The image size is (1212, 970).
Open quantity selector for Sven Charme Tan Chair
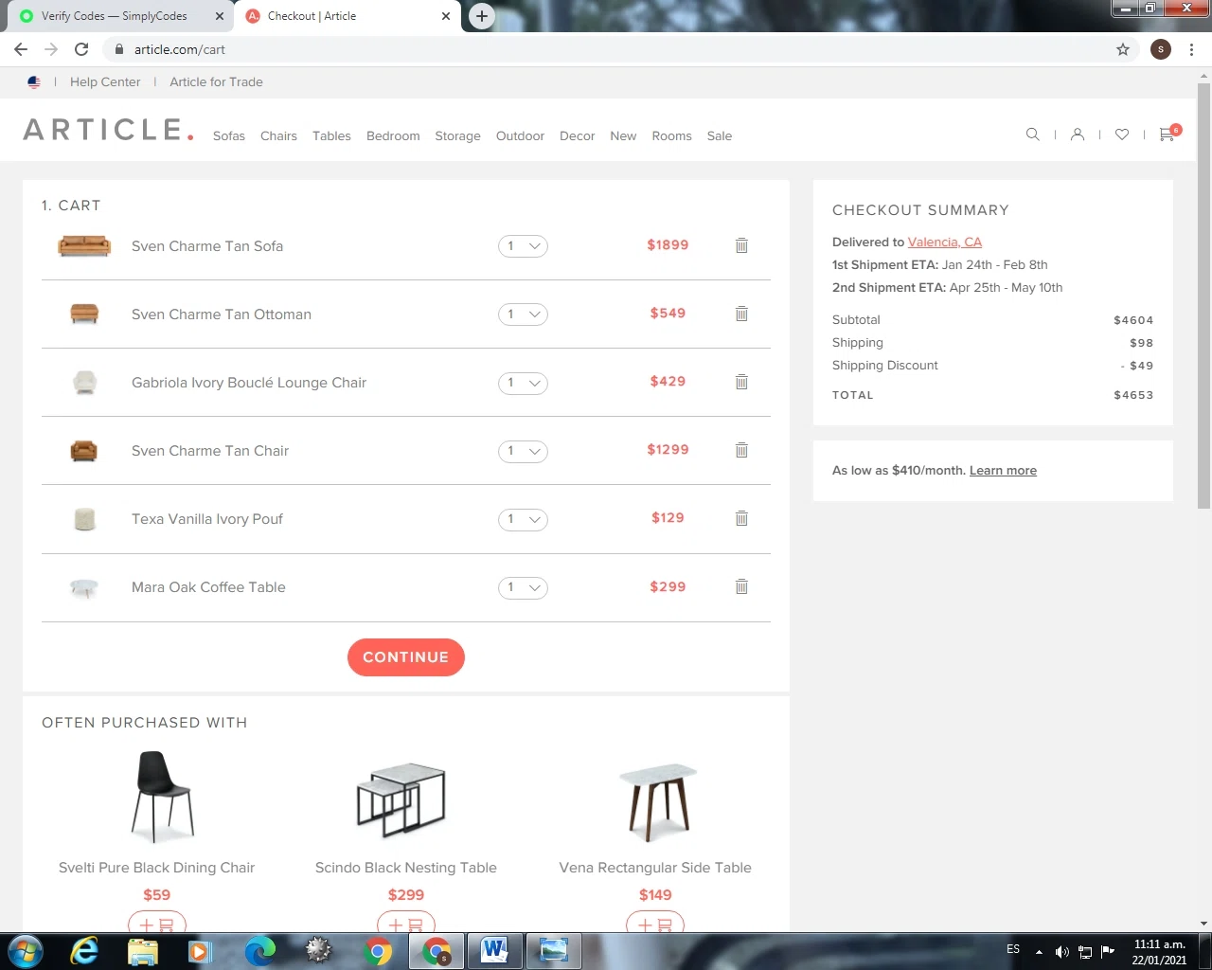tap(523, 451)
